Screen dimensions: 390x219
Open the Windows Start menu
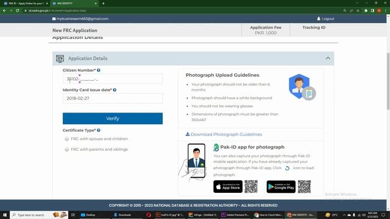point(5,215)
